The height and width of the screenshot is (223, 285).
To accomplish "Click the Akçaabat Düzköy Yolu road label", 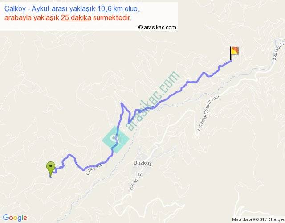I will (x=208, y=113).
